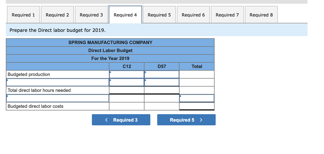
Task: Click Total direct labor hours needed Total cell
Action: coord(197,90)
